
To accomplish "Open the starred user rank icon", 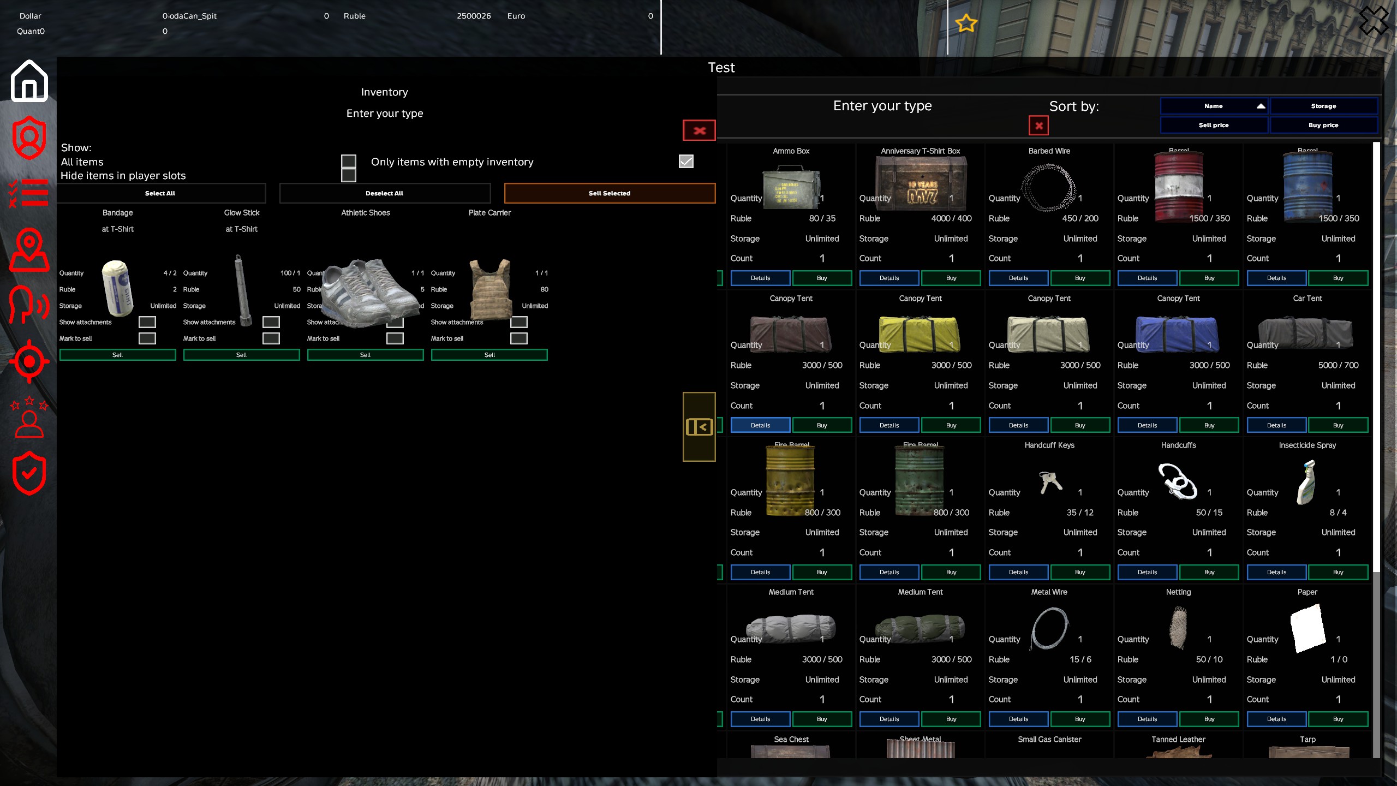I will (x=29, y=418).
